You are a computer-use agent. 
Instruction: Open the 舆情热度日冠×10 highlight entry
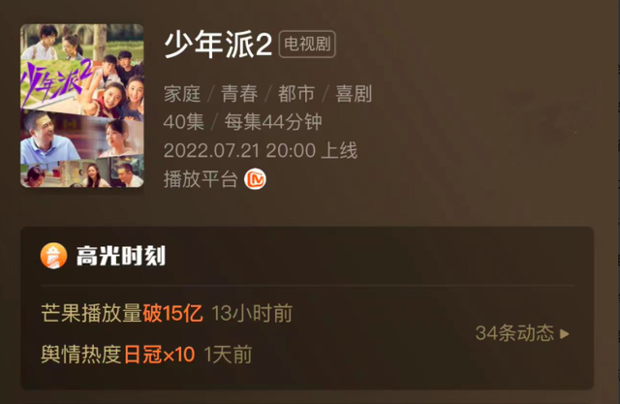click(x=146, y=355)
